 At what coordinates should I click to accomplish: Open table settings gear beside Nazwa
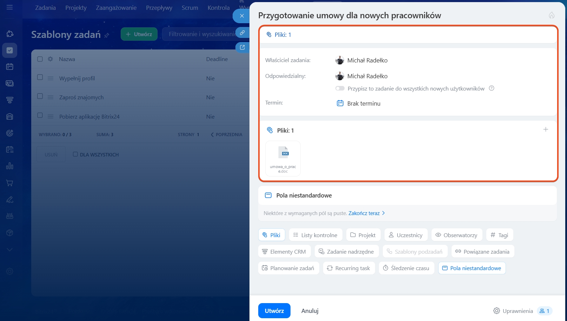click(51, 59)
